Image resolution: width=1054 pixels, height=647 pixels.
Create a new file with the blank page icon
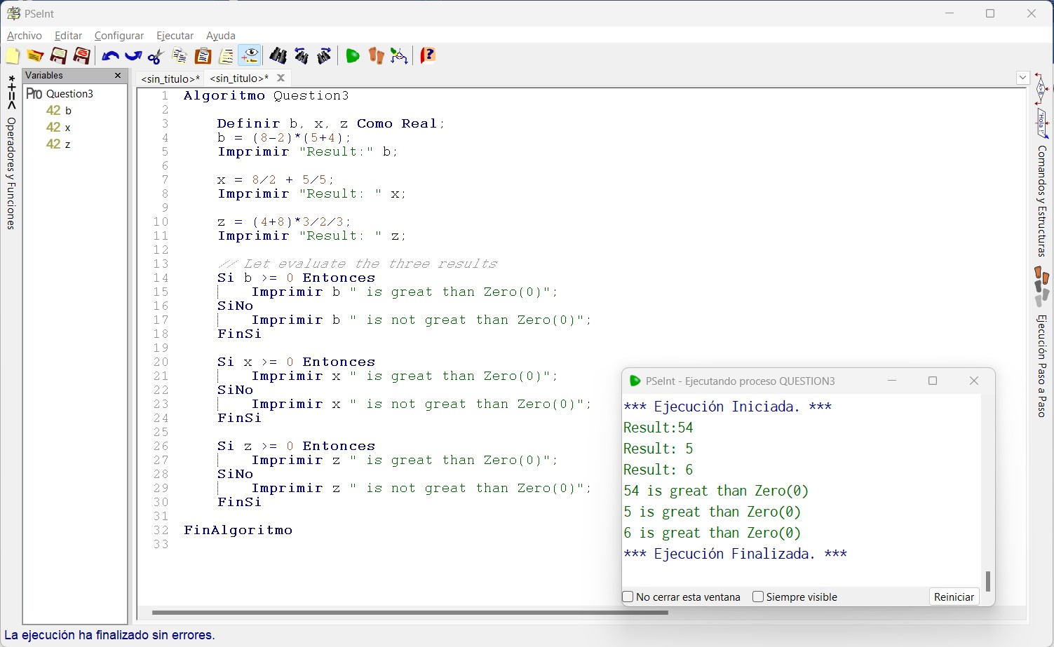(x=13, y=56)
